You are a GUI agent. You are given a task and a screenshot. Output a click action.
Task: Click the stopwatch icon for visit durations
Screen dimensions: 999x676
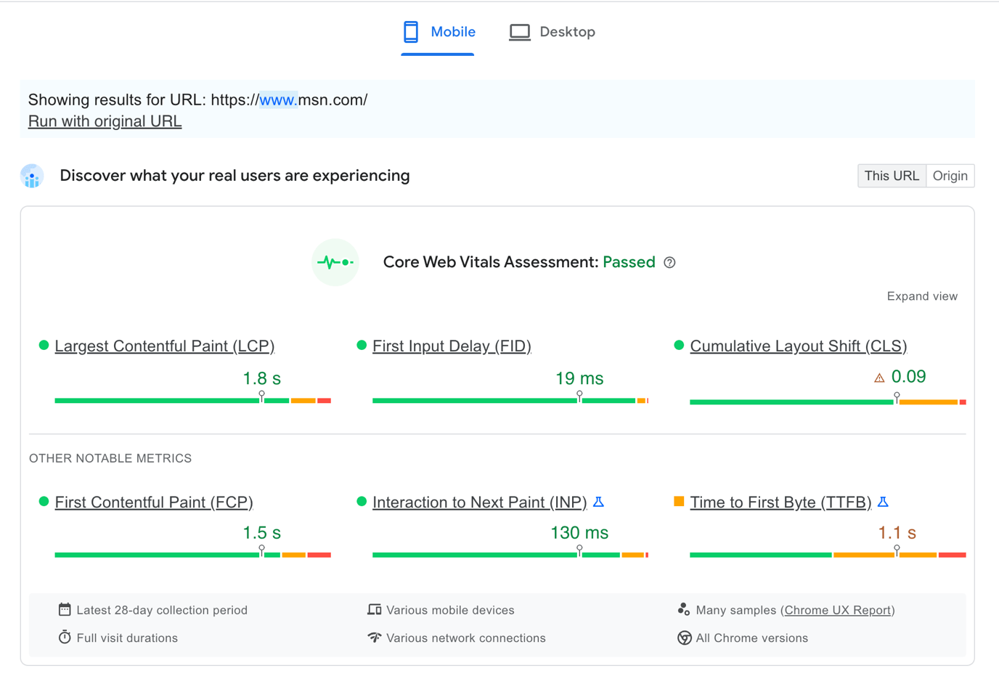[65, 638]
